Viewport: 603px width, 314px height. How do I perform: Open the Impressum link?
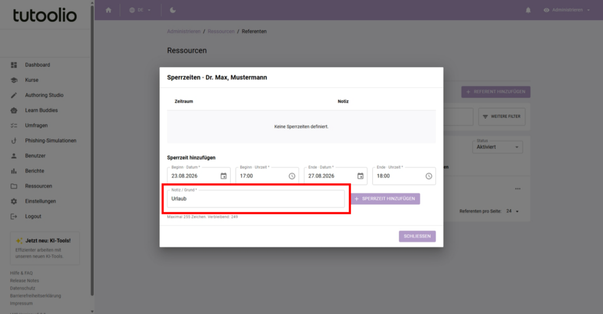coord(21,303)
